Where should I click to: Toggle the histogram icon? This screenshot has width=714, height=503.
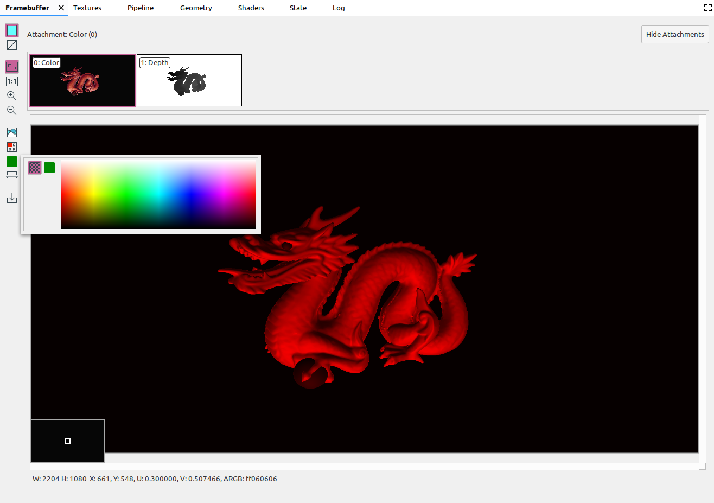click(x=12, y=132)
